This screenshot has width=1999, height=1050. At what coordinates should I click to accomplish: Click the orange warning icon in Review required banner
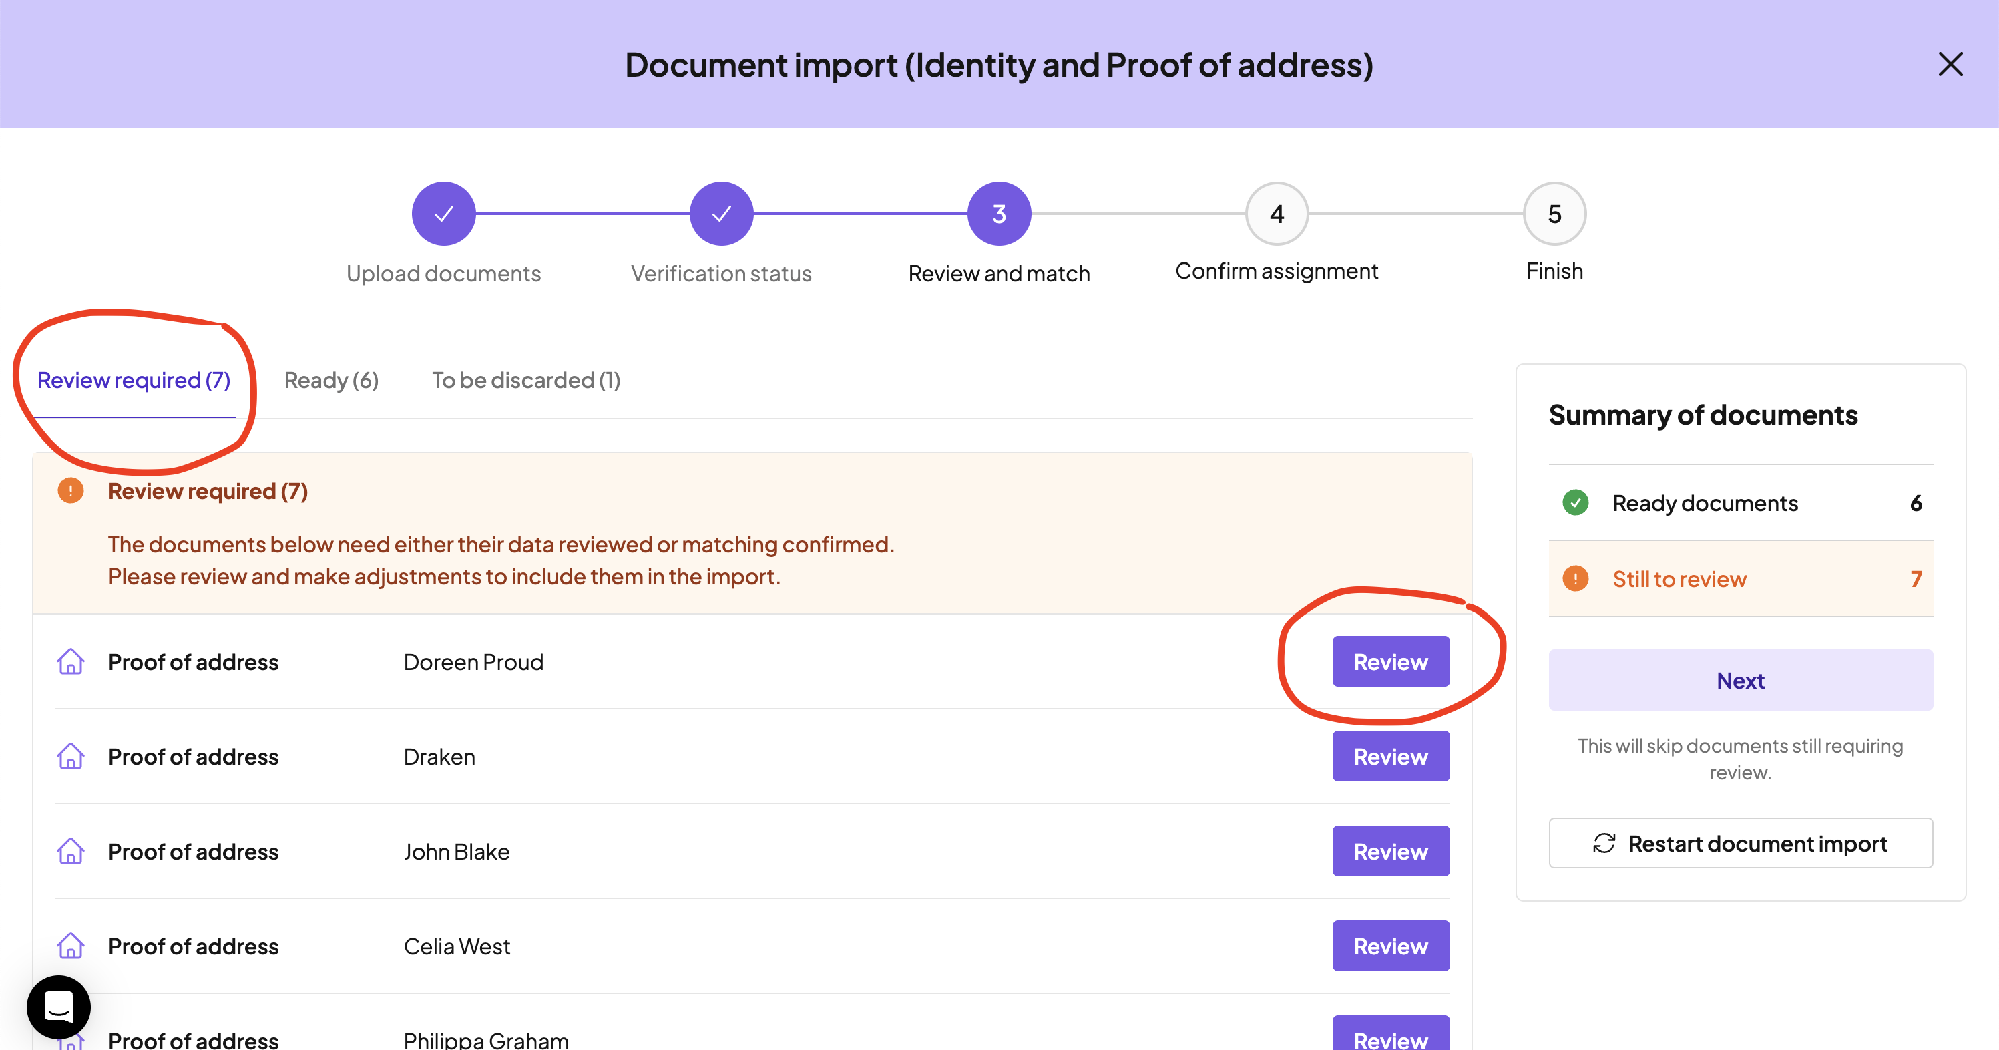tap(71, 490)
